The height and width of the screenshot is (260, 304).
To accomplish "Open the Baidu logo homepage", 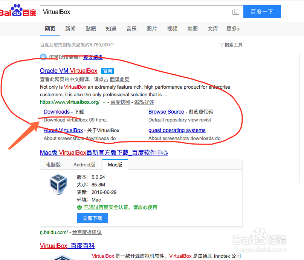I will (18, 10).
